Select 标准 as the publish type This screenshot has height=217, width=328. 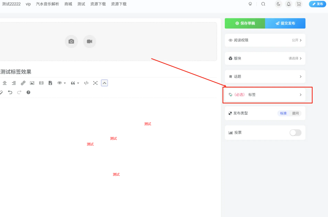point(283,113)
